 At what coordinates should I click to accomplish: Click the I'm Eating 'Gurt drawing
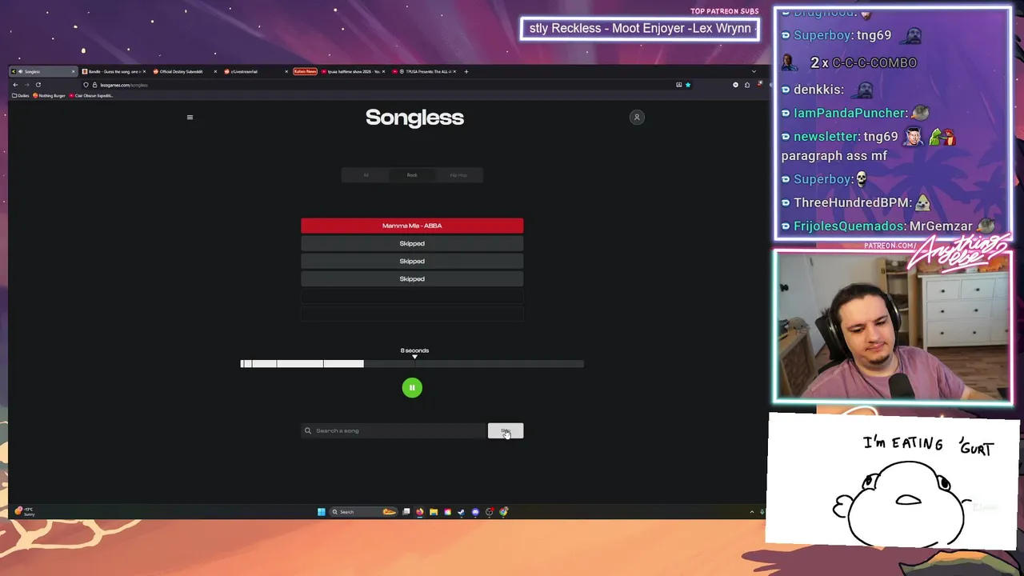pyautogui.click(x=893, y=482)
